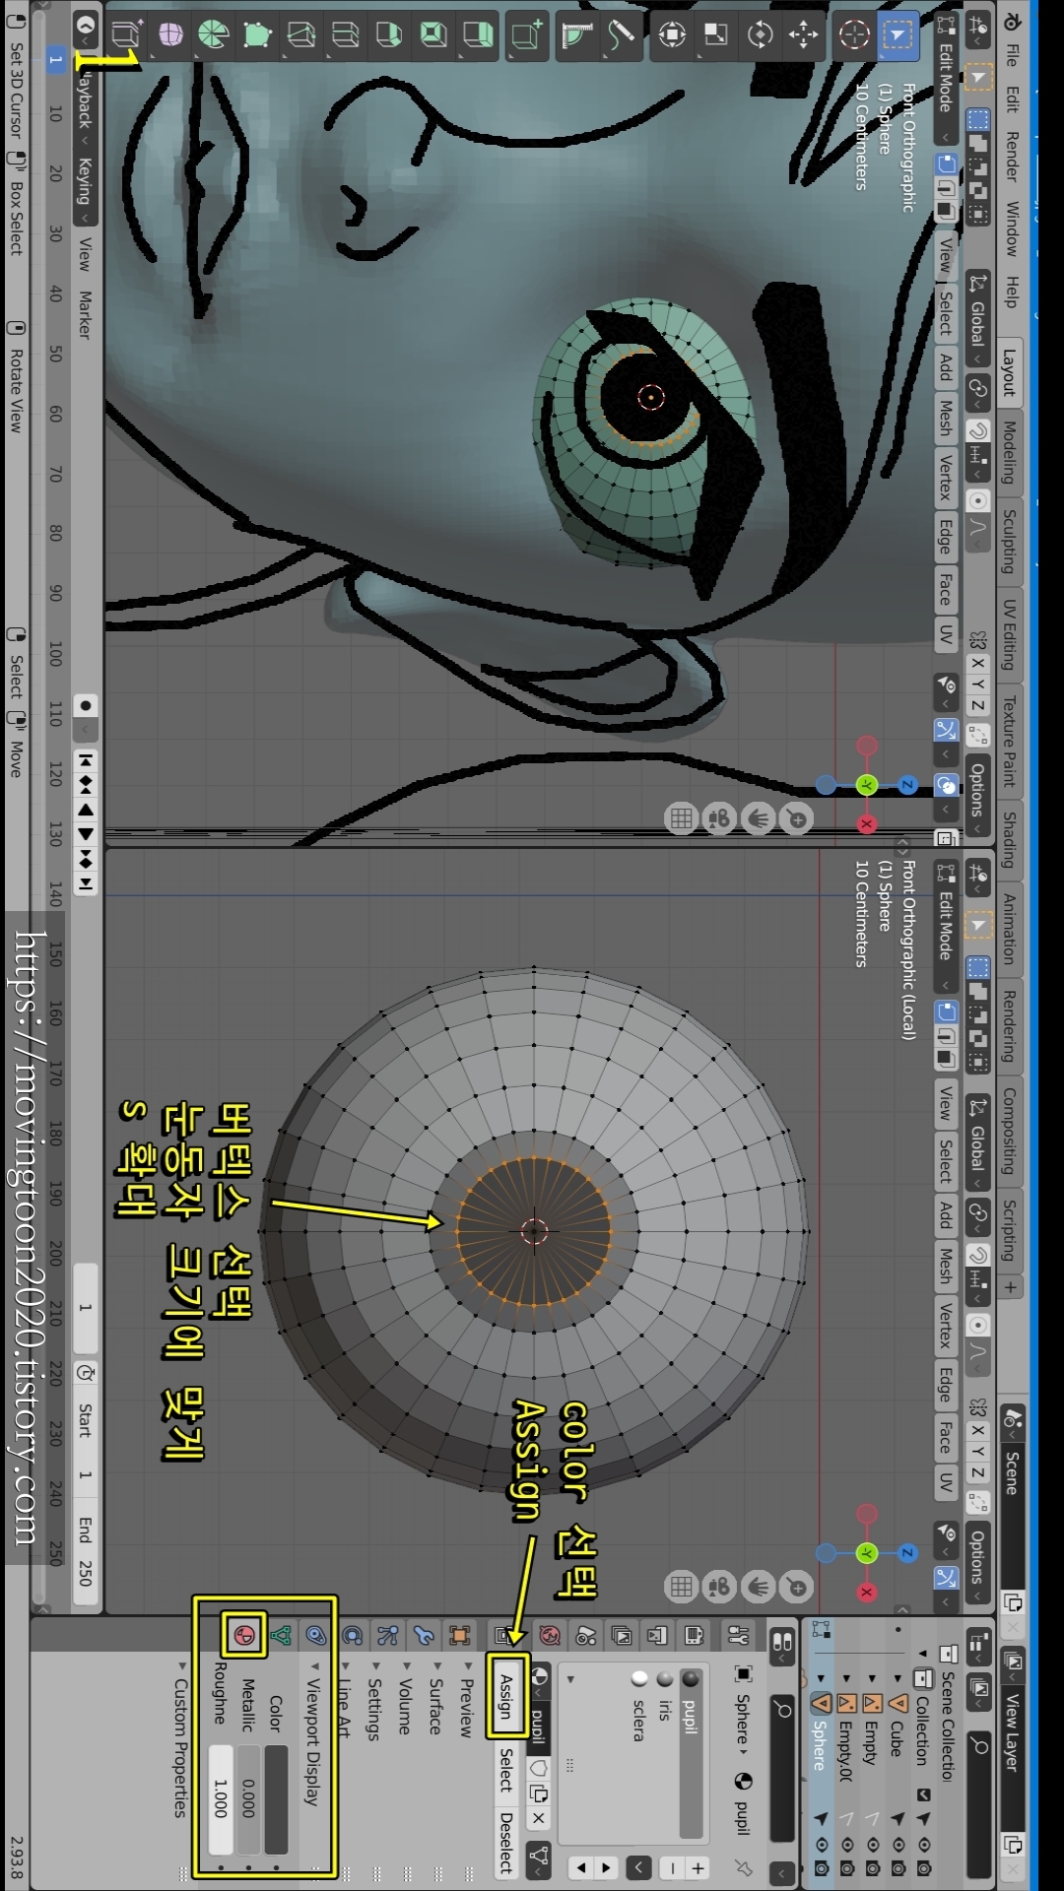
Task: Toggle X-ray in face viewport
Action: point(946,838)
